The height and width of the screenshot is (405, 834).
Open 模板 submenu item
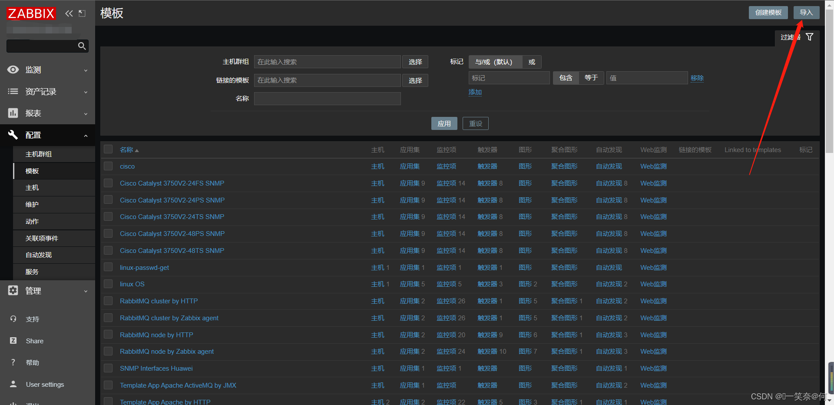tap(54, 171)
